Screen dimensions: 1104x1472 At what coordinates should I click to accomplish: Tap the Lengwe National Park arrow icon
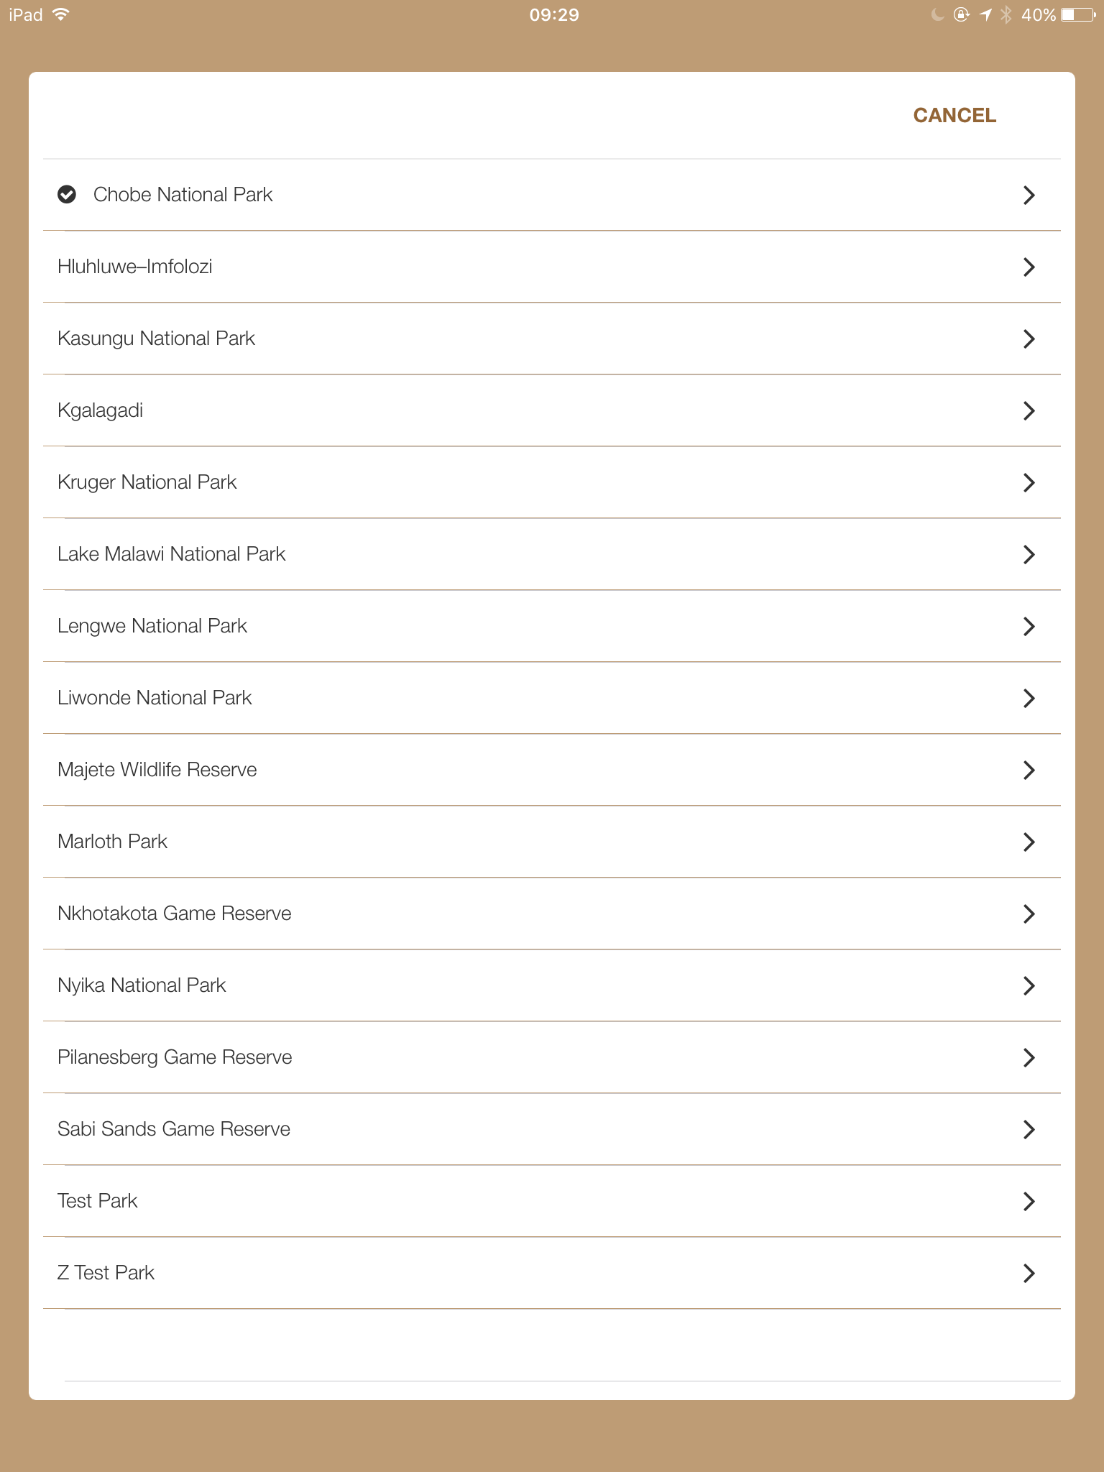point(1029,626)
